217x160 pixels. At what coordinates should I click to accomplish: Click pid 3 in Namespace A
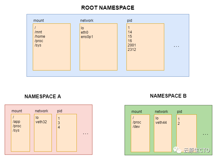59,123
